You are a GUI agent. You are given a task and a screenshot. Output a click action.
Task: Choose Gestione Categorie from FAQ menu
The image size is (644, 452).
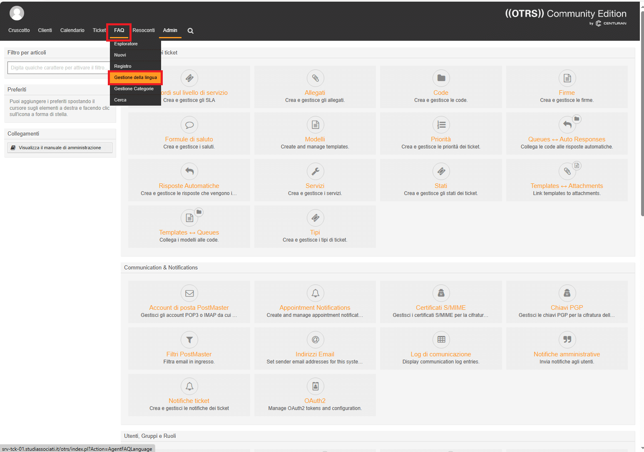[x=134, y=89]
